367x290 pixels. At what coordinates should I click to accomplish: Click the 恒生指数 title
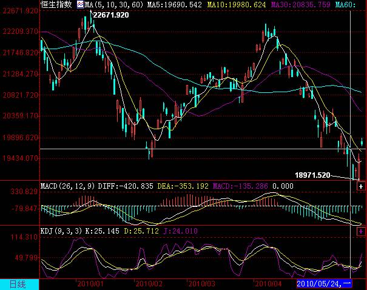pyautogui.click(x=56, y=4)
